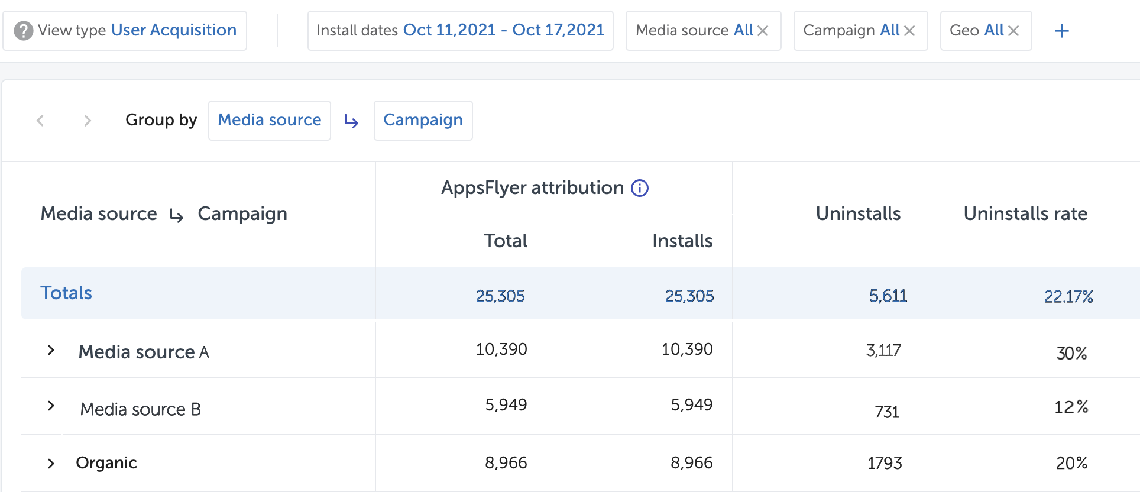
Task: Go to previous page arrow
Action: [40, 121]
